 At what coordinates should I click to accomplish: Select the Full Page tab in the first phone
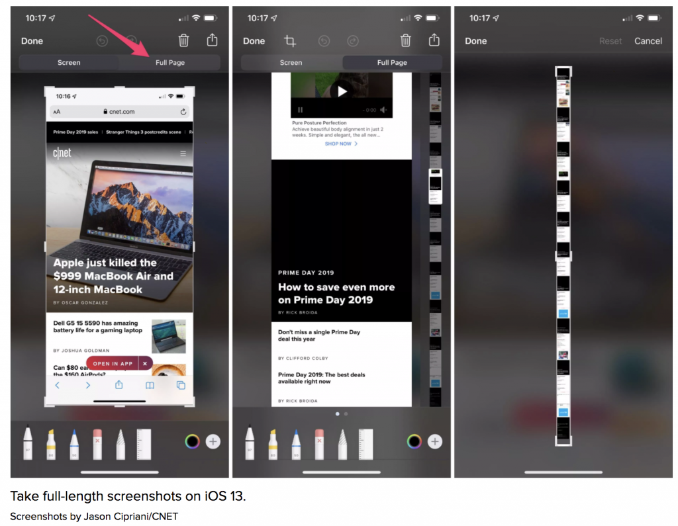170,63
